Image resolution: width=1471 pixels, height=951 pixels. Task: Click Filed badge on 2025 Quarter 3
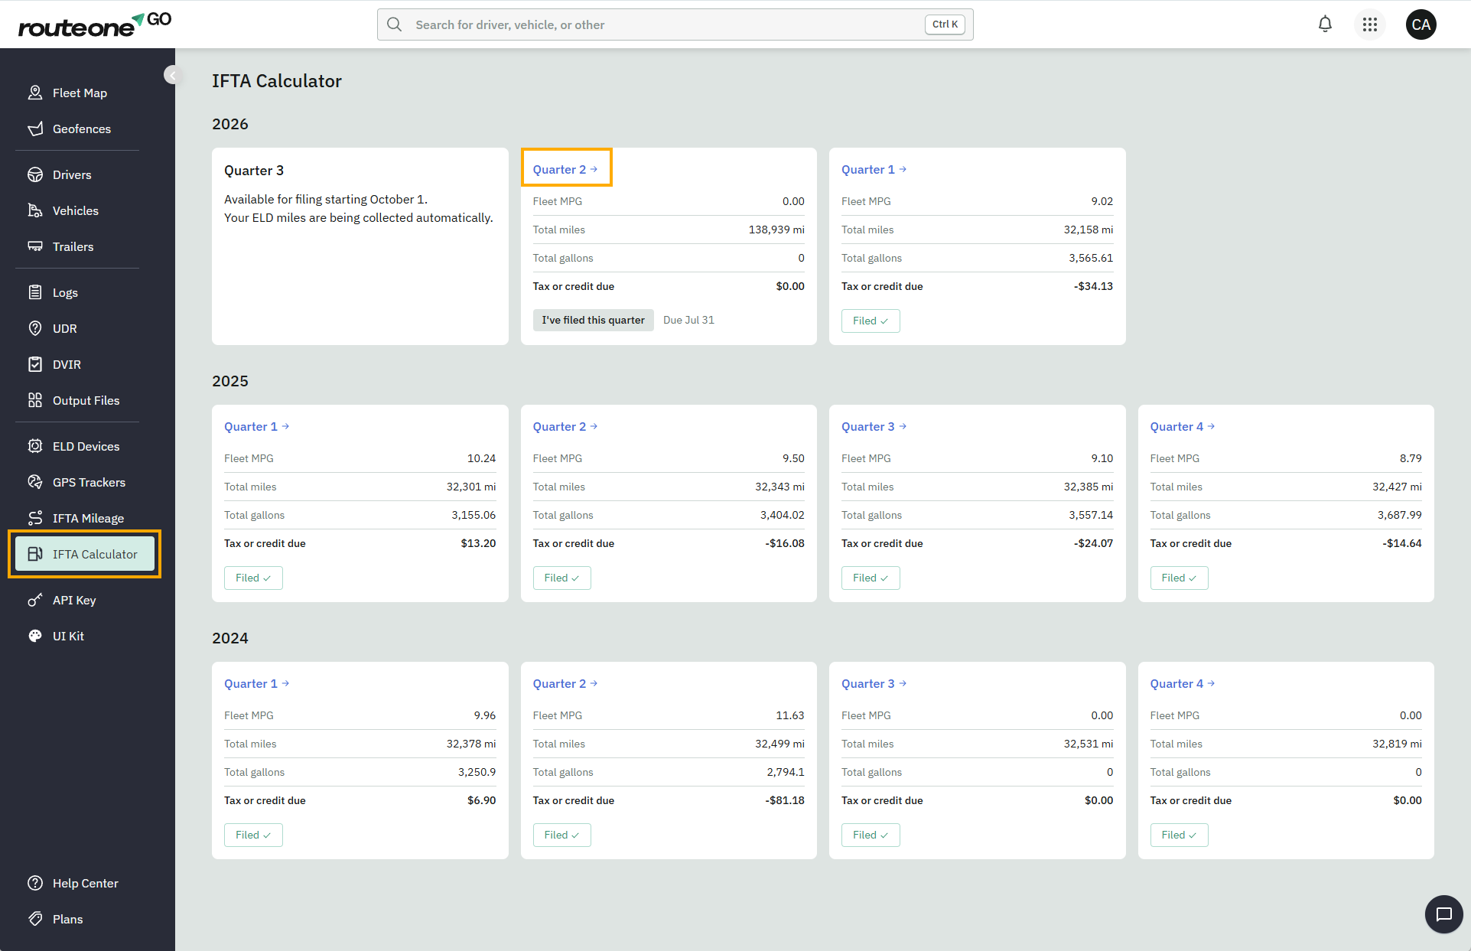click(871, 578)
